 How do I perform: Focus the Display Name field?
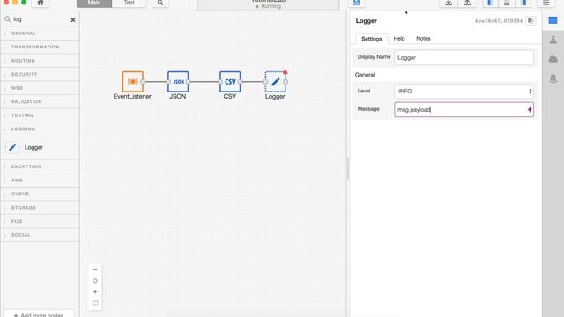464,57
